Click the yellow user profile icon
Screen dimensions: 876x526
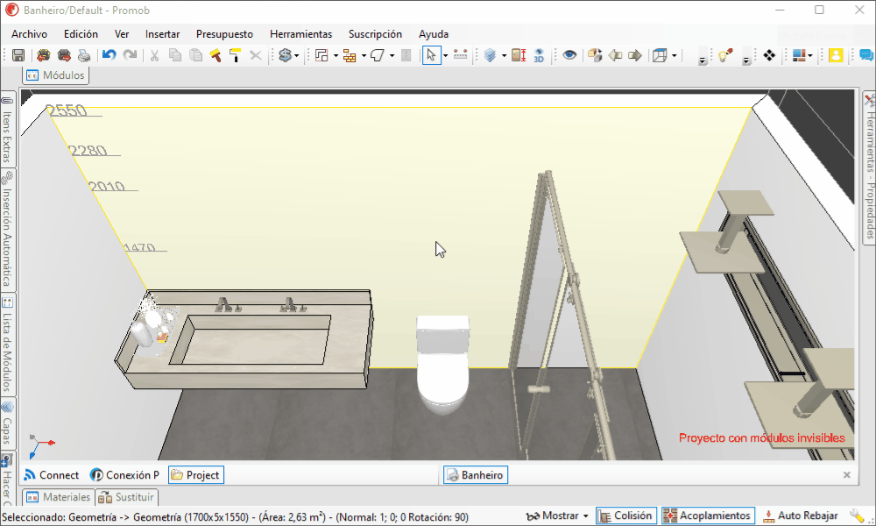point(836,55)
